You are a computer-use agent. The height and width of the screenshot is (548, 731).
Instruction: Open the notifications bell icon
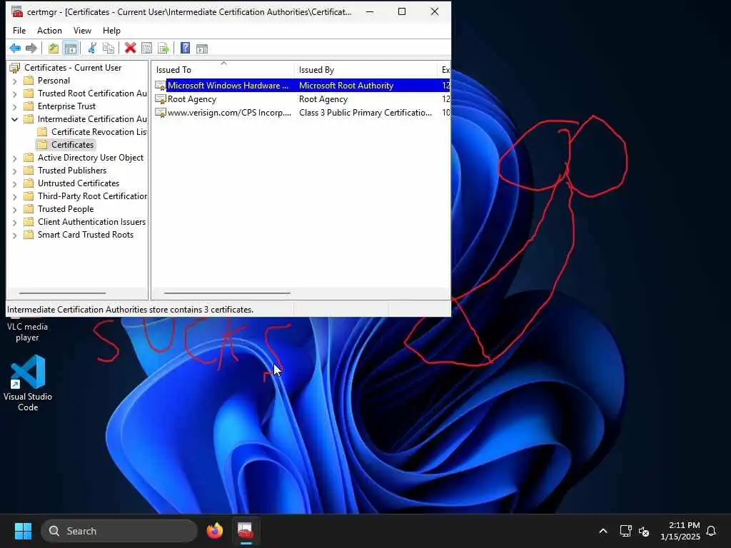click(711, 531)
